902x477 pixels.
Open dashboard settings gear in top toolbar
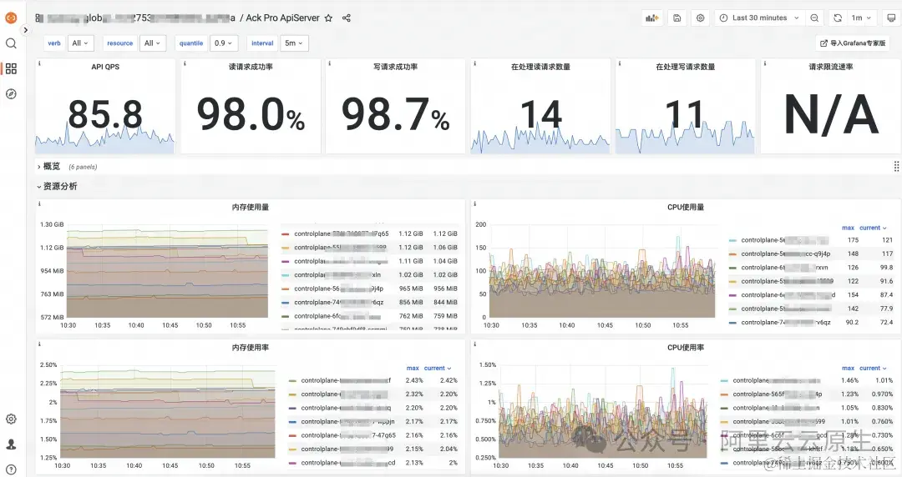700,18
